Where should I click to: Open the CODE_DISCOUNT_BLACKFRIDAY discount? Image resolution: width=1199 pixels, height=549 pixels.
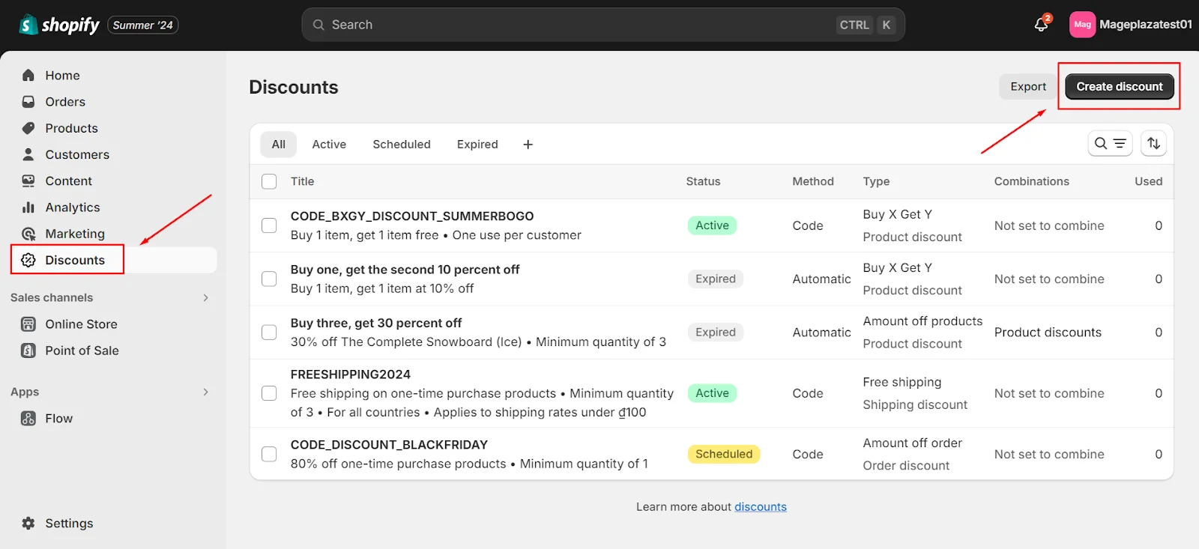click(389, 445)
